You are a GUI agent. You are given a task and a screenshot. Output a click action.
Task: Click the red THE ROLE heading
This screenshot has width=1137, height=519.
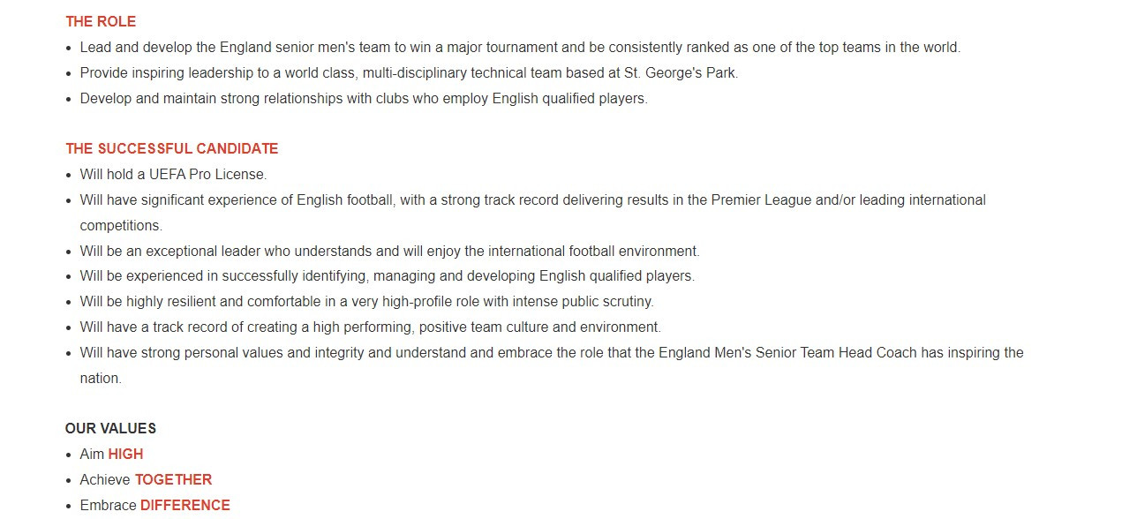click(x=101, y=21)
